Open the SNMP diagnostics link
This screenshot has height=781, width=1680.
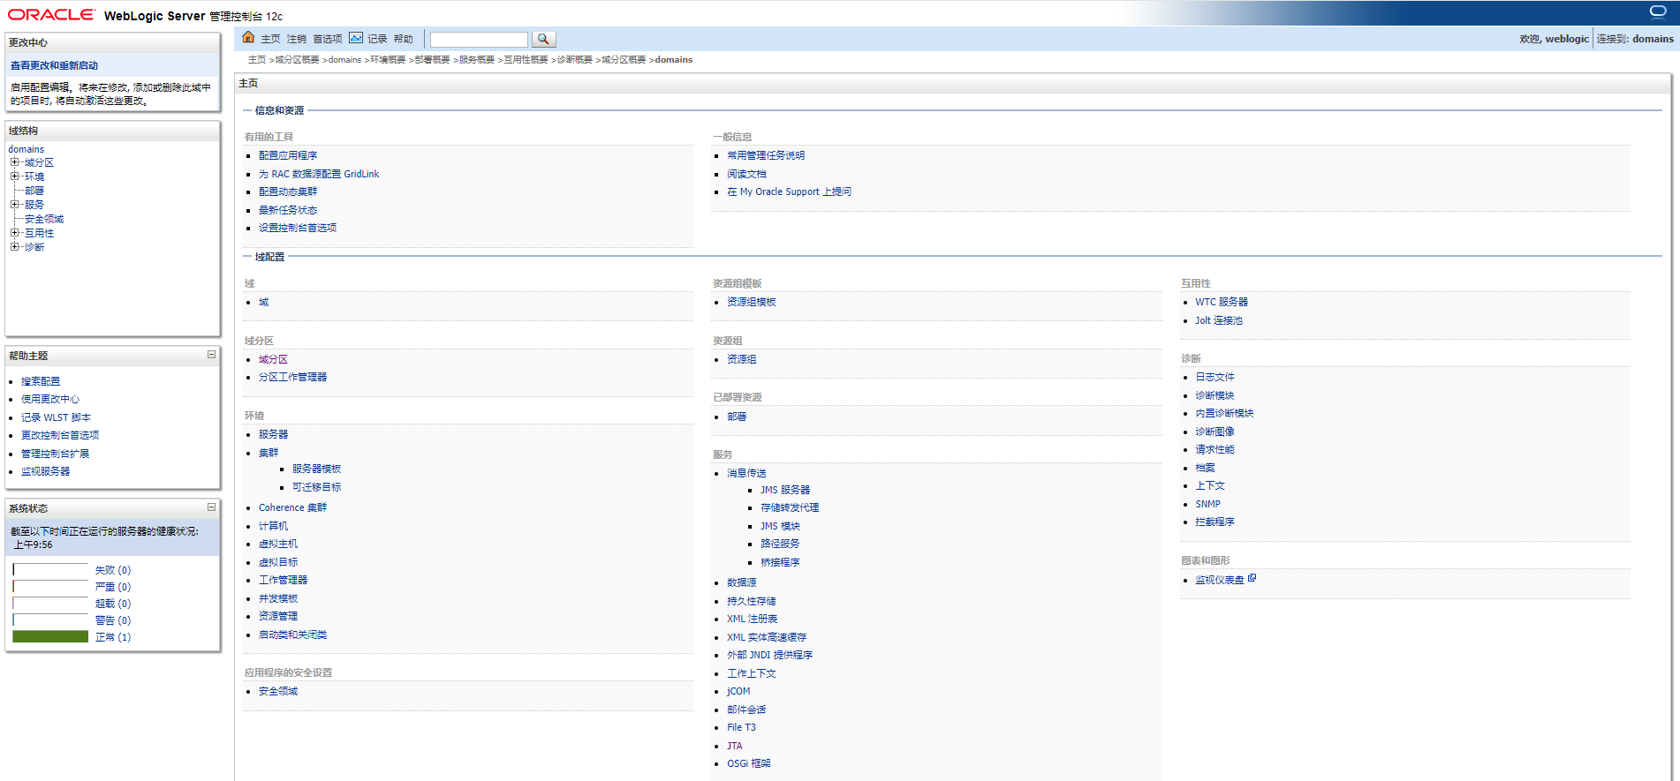(1207, 504)
